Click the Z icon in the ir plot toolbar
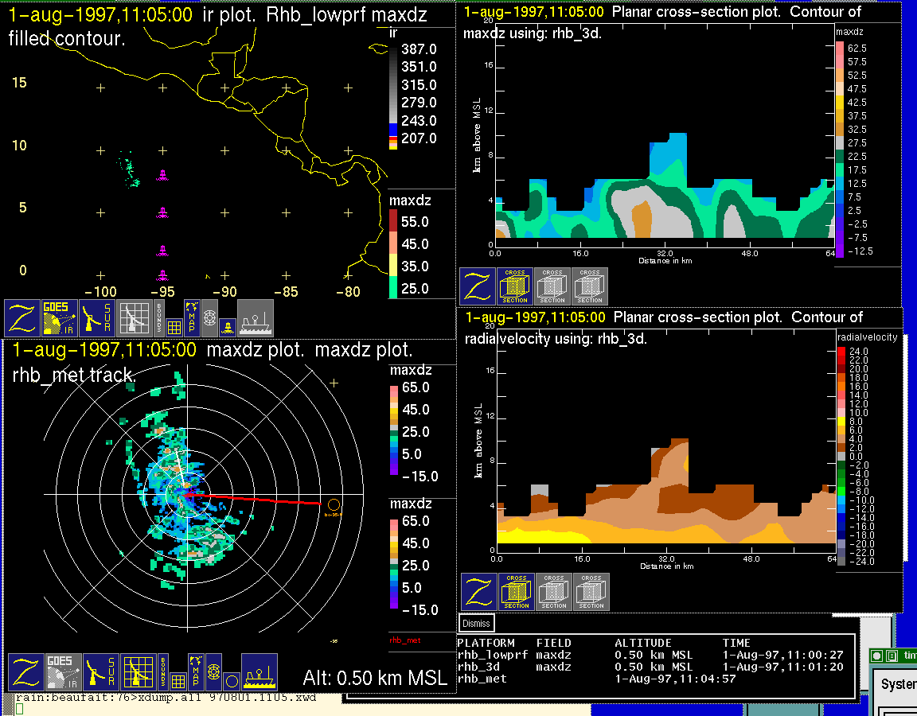 click(23, 318)
